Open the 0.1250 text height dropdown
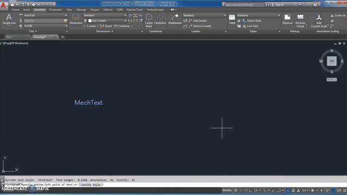 [66, 26]
